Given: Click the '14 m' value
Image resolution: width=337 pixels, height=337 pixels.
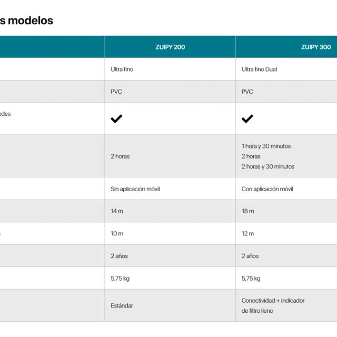Looking at the screenshot, I should [117, 211].
